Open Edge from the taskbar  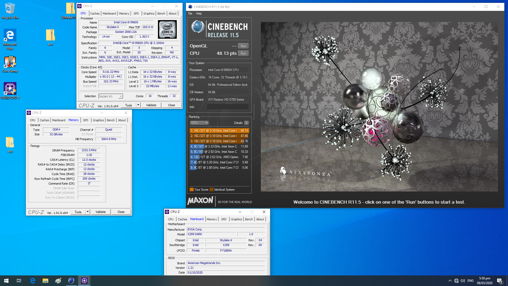click(x=33, y=281)
